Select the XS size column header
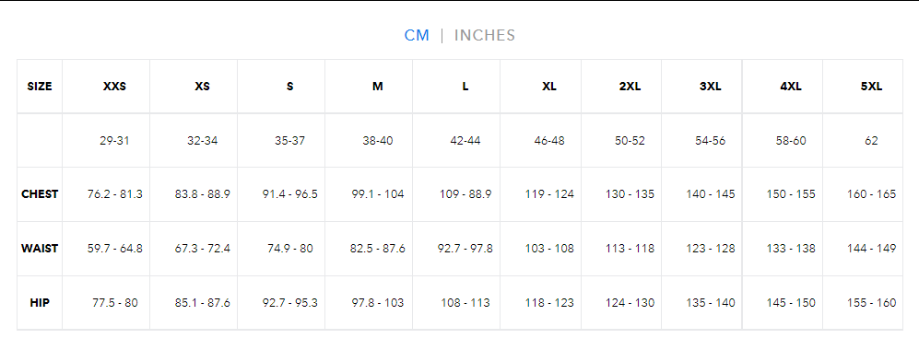The width and height of the screenshot is (919, 350). [202, 87]
